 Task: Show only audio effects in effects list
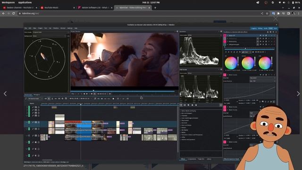pos(188,105)
